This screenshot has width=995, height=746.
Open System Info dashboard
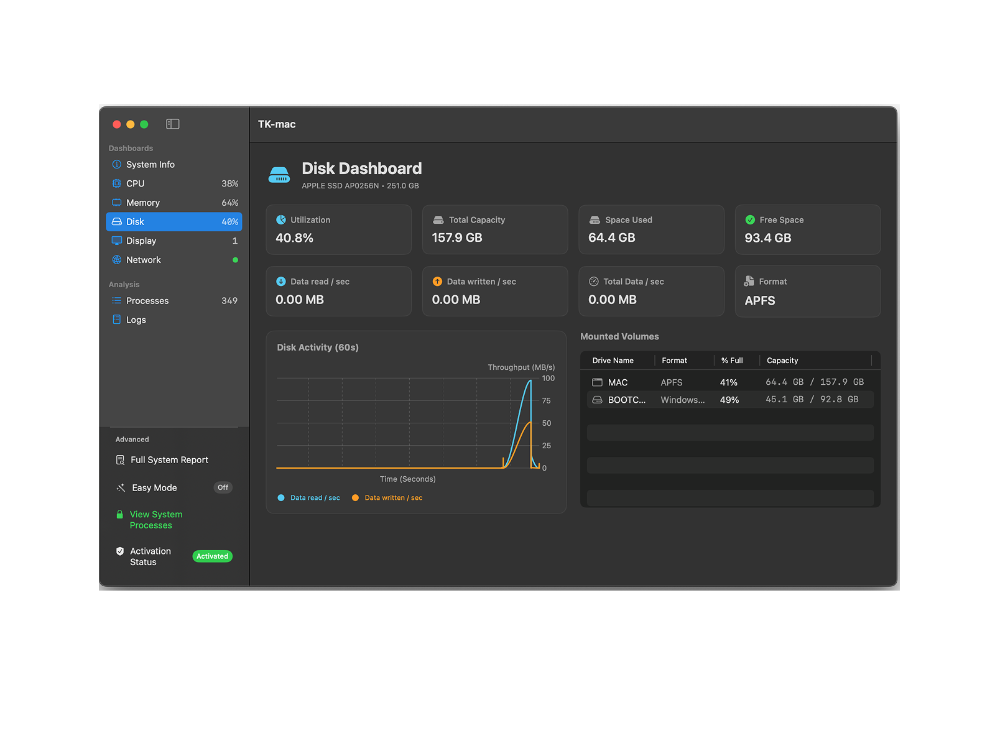174,165
